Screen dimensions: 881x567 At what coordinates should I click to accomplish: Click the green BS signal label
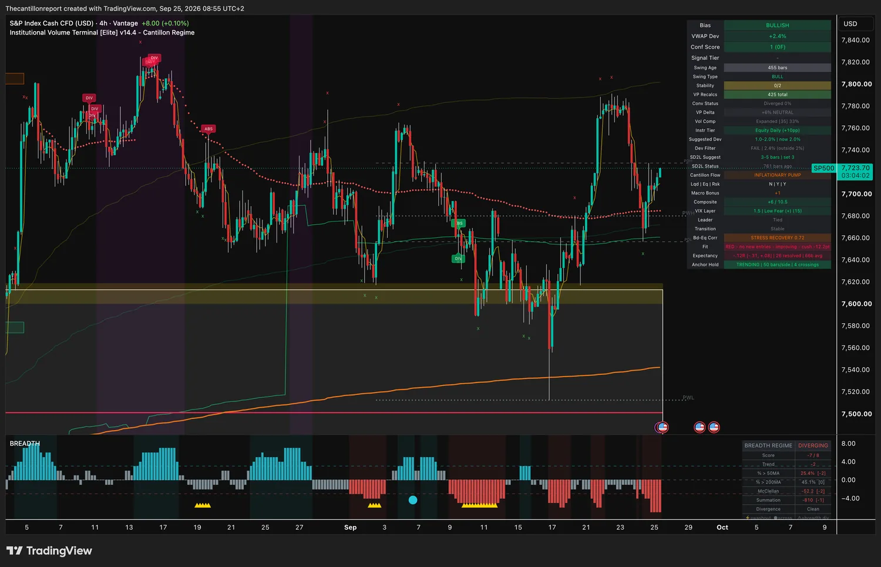(459, 223)
